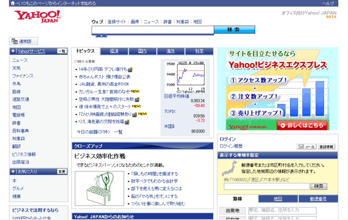The width and height of the screenshot is (348, 220).
Task: Collapse Yahoo!サービス panel with down arrow
Action: [13, 51]
